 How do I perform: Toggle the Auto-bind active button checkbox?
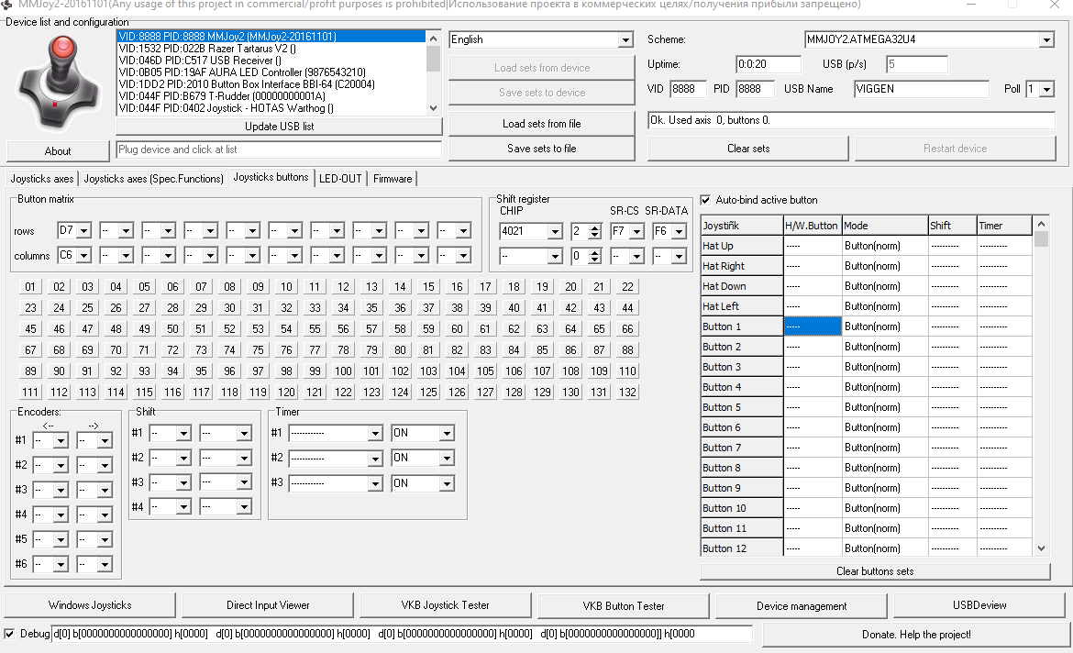tap(705, 200)
